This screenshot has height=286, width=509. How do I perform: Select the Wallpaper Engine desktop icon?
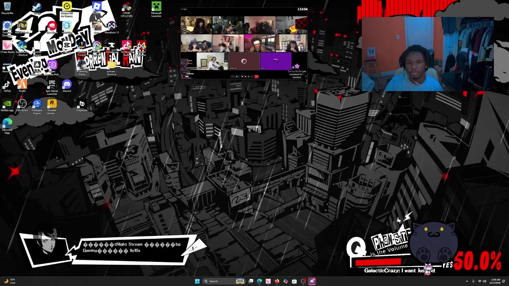coord(37,107)
